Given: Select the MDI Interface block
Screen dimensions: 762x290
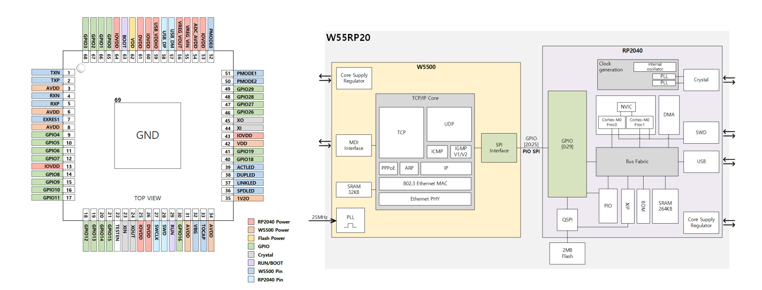Looking at the screenshot, I should click(x=354, y=145).
